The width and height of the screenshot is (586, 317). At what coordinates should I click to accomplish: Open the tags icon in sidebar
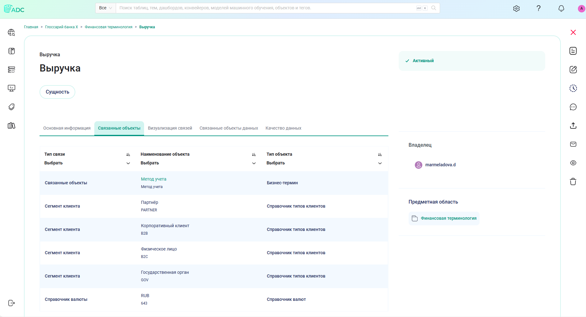tap(12, 107)
